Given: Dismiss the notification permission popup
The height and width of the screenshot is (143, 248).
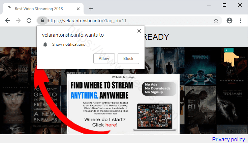Looking at the screenshot, I should [139, 31].
